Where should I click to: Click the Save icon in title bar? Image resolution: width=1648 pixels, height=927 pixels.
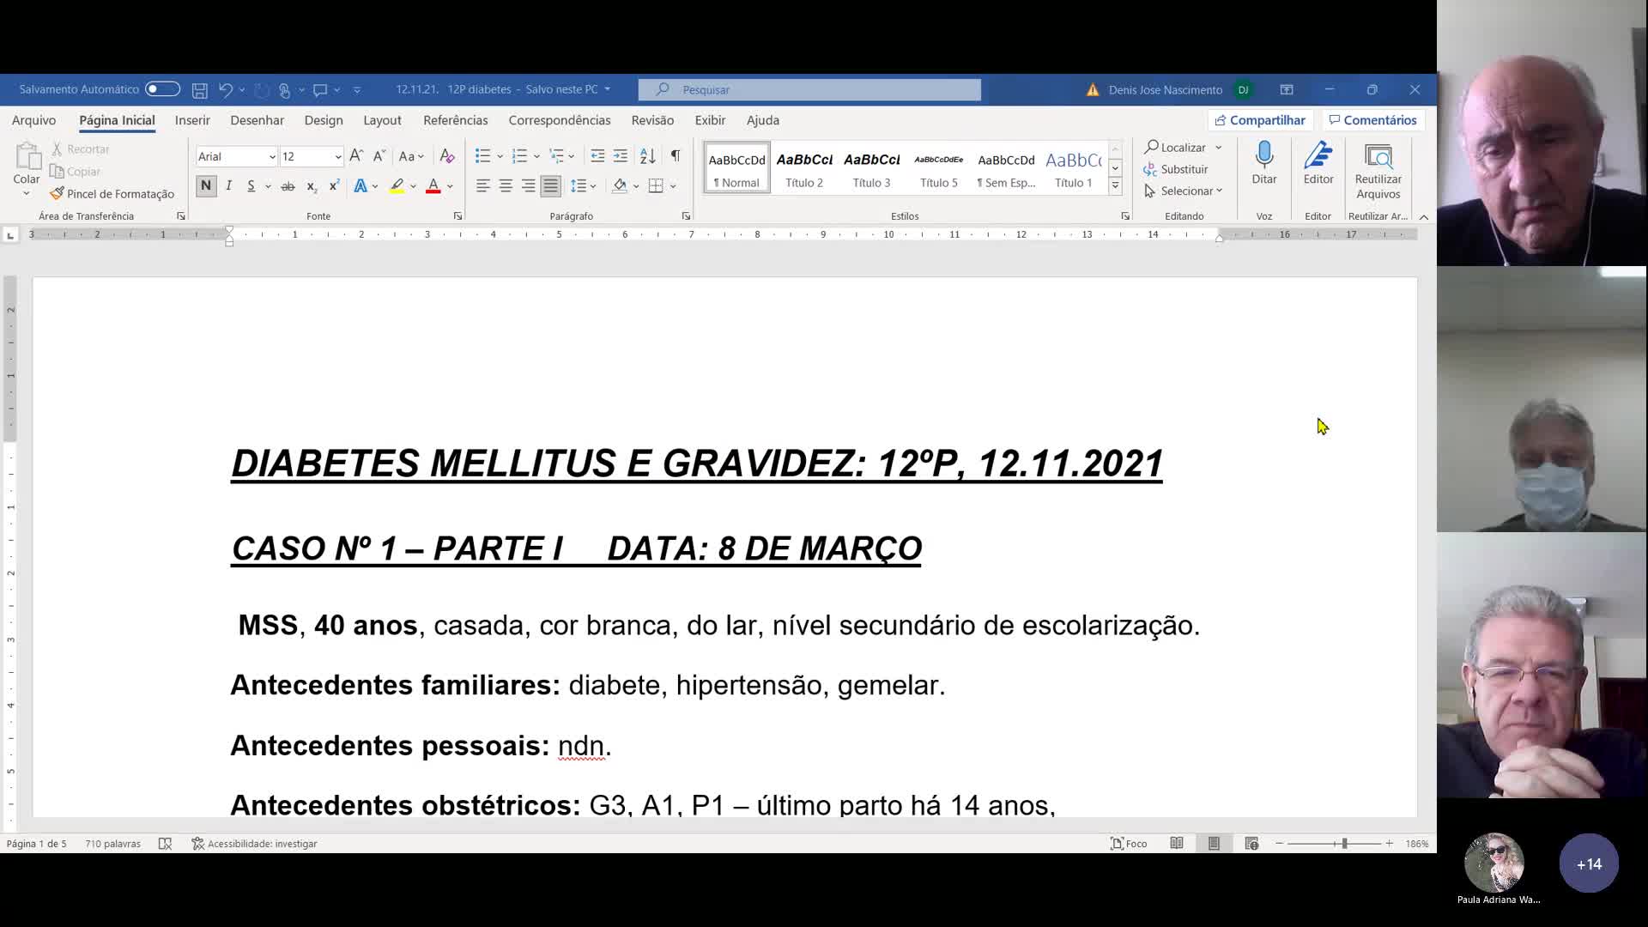click(x=199, y=89)
